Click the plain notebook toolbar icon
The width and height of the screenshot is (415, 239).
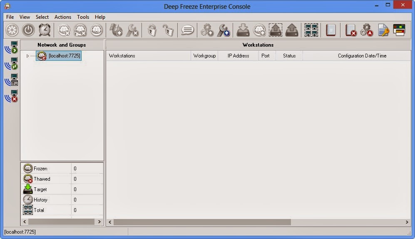tap(331, 30)
